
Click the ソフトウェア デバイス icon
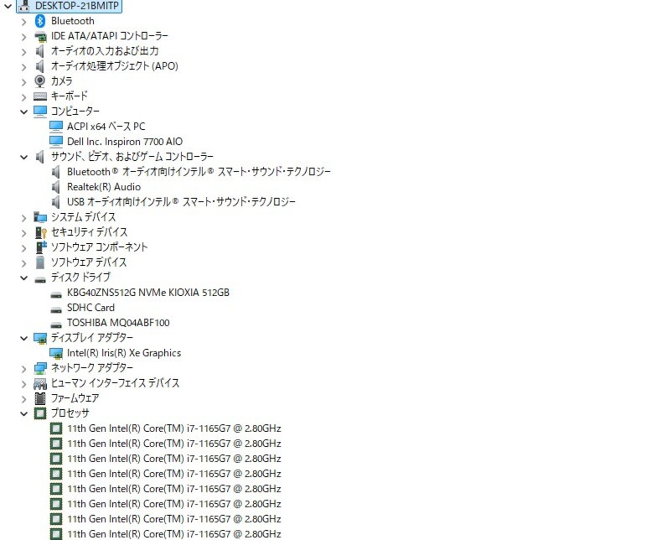pyautogui.click(x=40, y=263)
